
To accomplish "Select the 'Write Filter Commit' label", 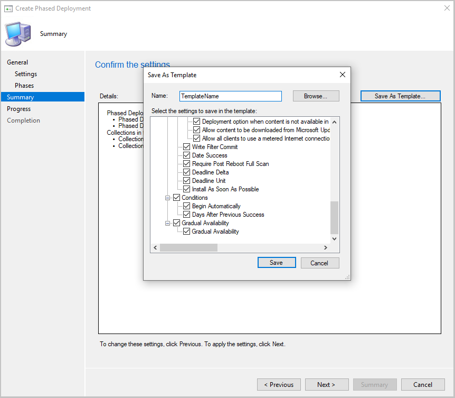I will click(x=215, y=147).
